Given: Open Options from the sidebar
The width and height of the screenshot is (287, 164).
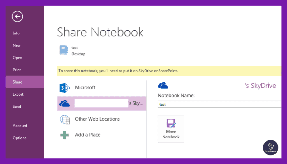Looking at the screenshot, I should [x=20, y=138].
